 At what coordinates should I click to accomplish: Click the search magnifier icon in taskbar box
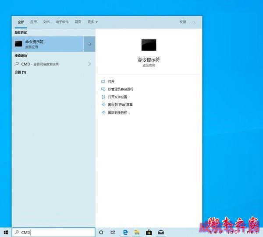(x=17, y=232)
